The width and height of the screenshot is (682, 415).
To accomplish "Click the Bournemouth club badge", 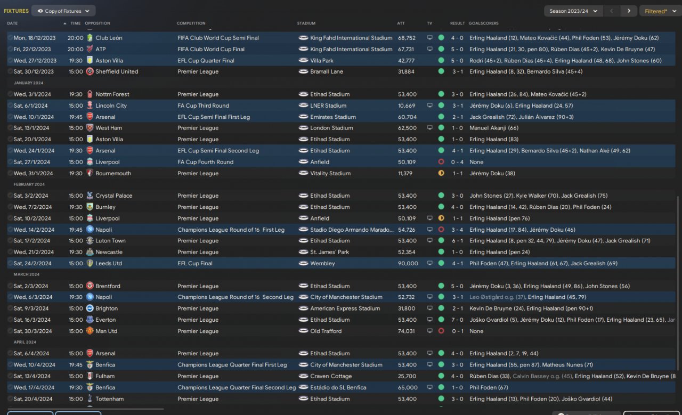I will [x=90, y=173].
